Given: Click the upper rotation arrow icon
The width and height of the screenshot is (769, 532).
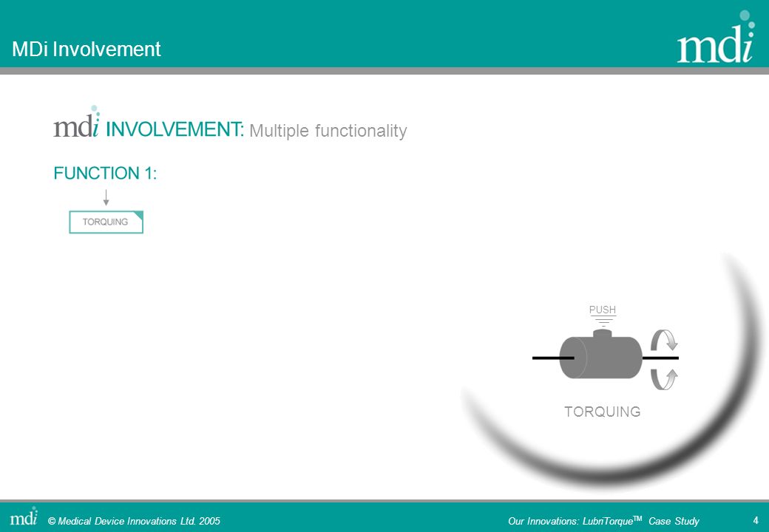Looking at the screenshot, I should (664, 339).
